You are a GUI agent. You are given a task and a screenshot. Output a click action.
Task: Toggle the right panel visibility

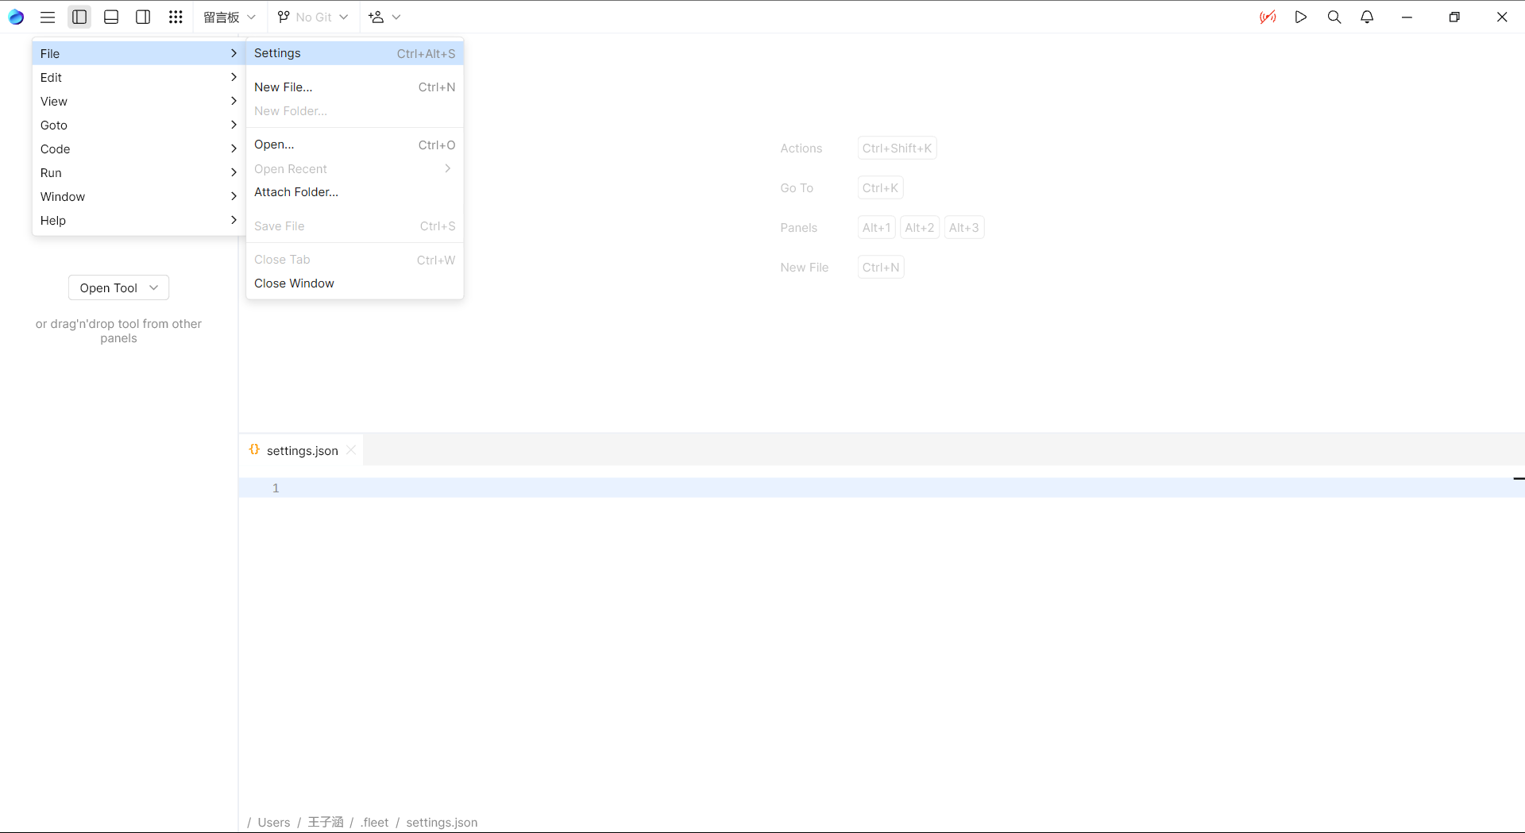click(143, 17)
